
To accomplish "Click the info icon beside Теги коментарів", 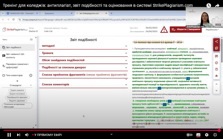I will pos(31,75).
